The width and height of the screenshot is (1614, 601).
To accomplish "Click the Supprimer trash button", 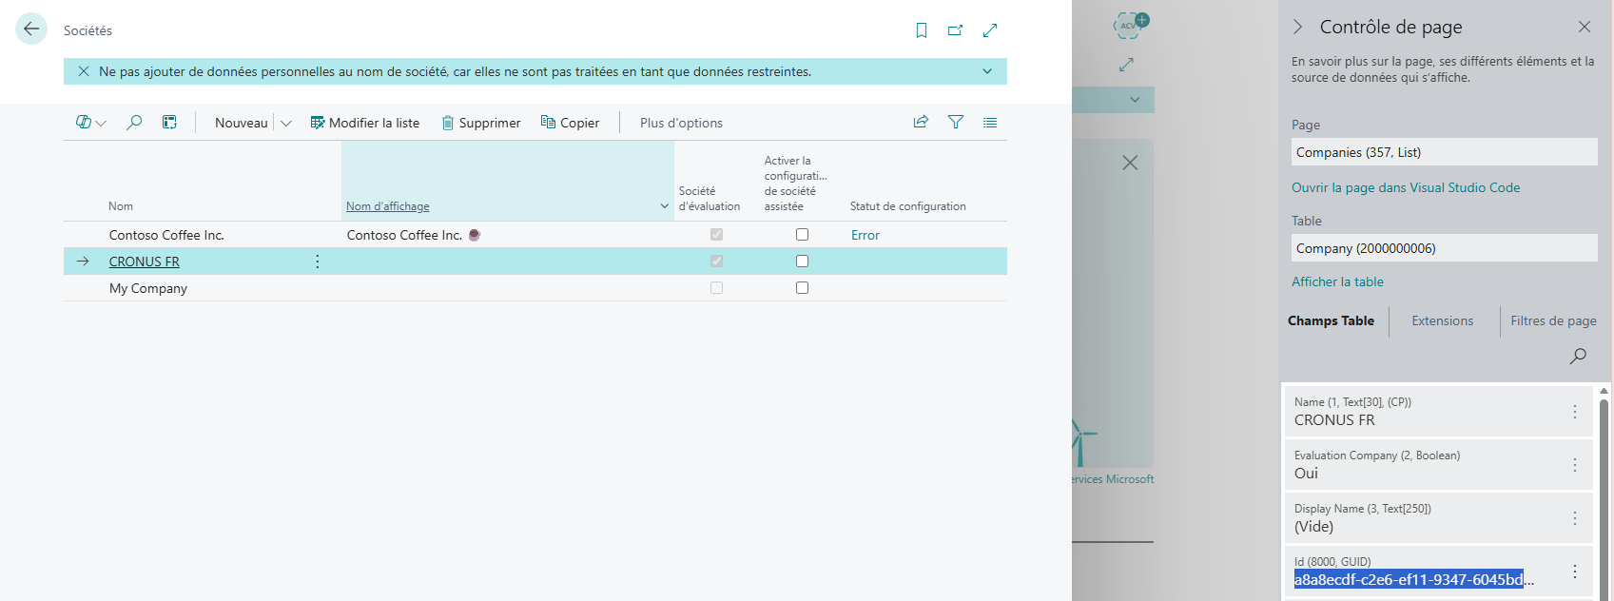I will tap(481, 123).
